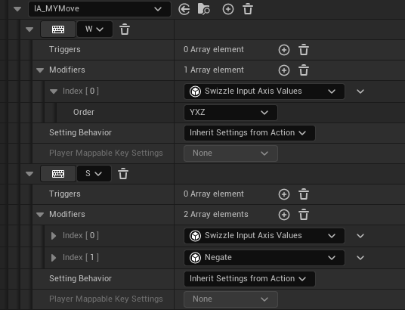Expand S mapping Index 0 modifier
This screenshot has width=405, height=310.
(x=54, y=236)
